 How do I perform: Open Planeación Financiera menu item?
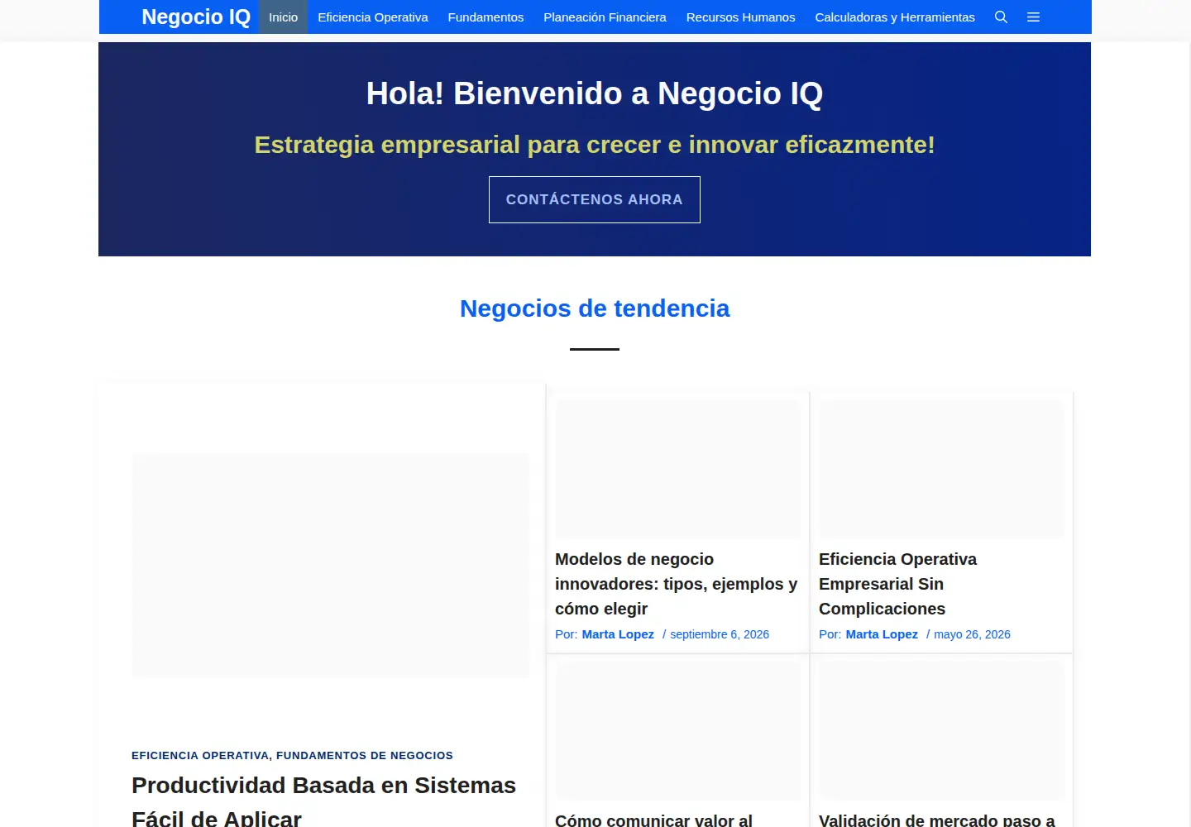click(605, 17)
